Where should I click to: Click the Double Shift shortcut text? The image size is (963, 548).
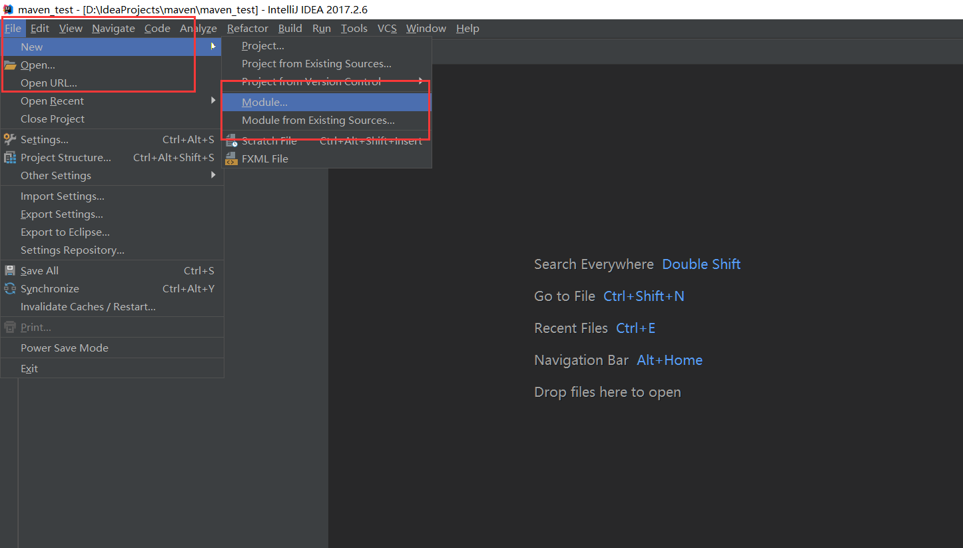(701, 264)
